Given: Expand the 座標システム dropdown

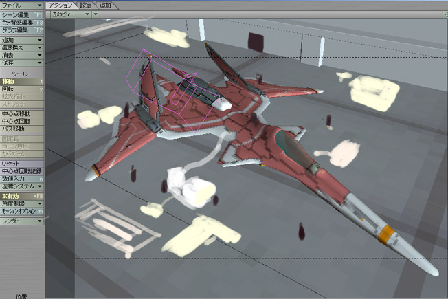Looking at the screenshot, I should click(22, 186).
